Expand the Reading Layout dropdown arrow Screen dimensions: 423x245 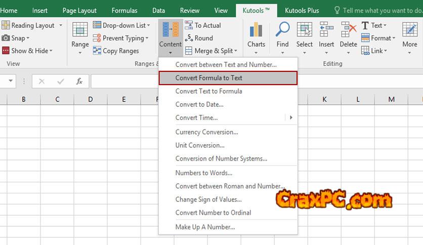coord(61,25)
